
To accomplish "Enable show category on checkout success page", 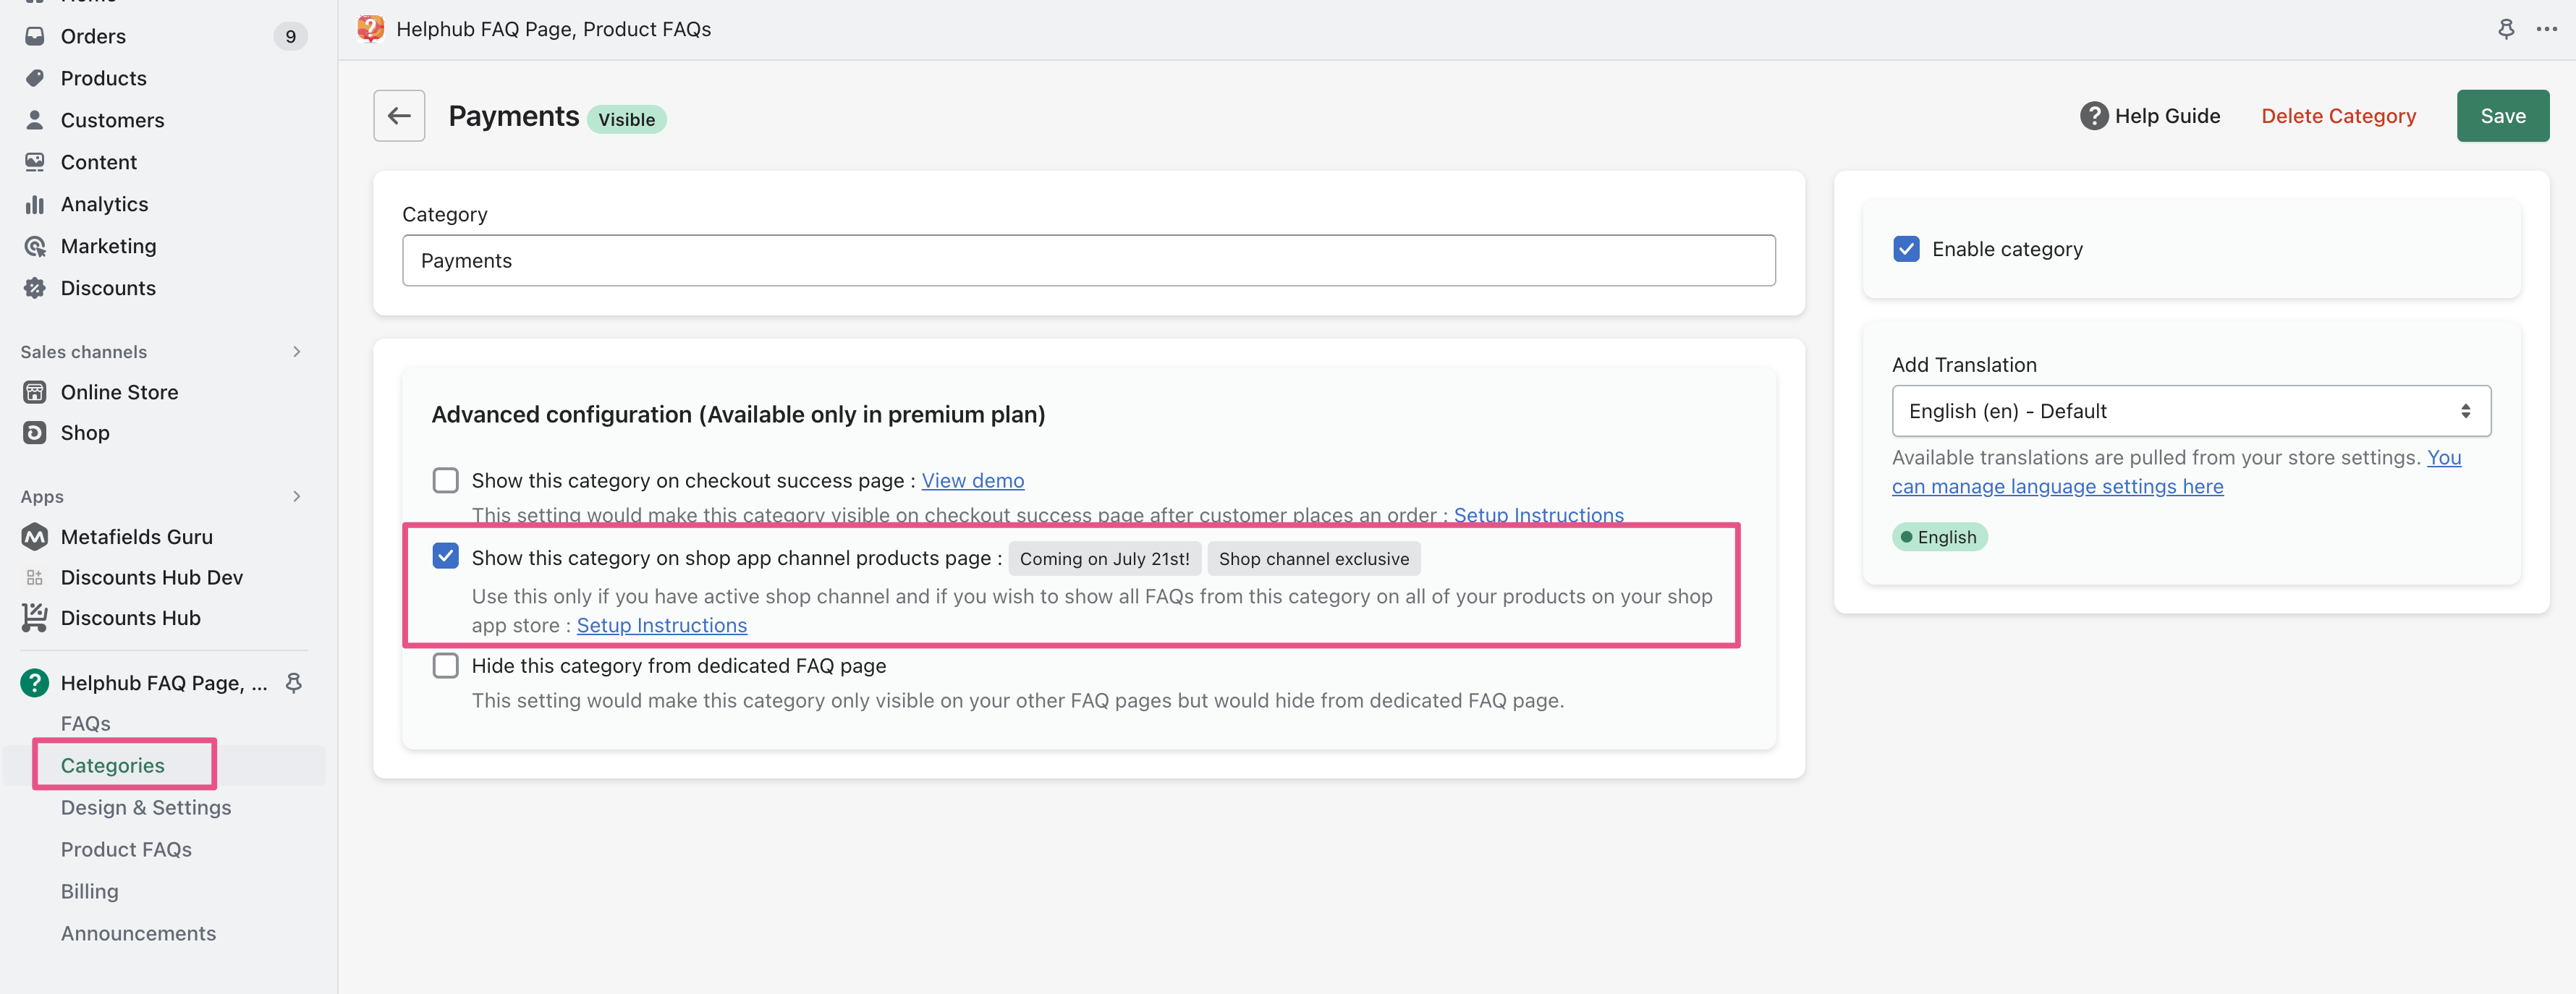I will click(446, 480).
